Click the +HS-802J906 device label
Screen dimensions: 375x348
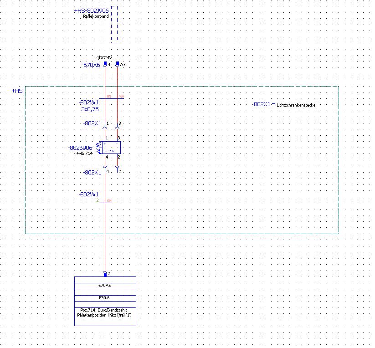coord(92,11)
